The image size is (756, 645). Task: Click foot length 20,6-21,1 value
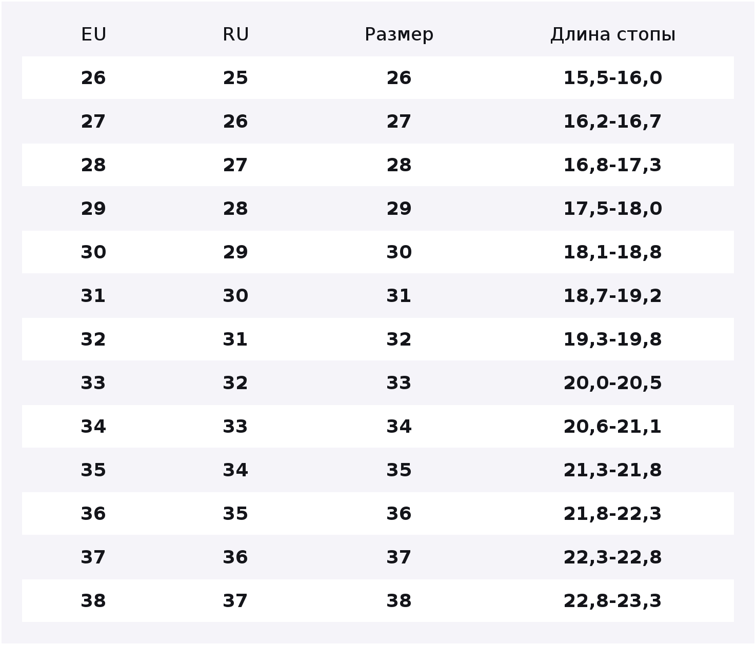click(x=612, y=427)
